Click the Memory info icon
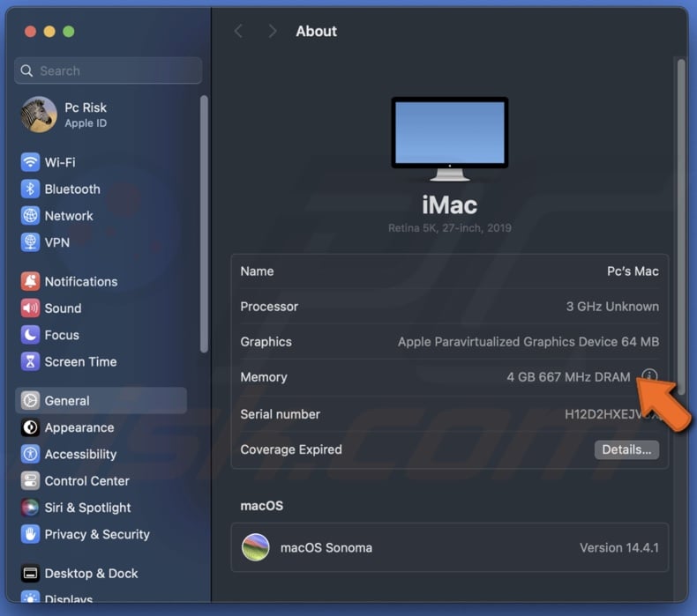The height and width of the screenshot is (616, 697). (649, 375)
